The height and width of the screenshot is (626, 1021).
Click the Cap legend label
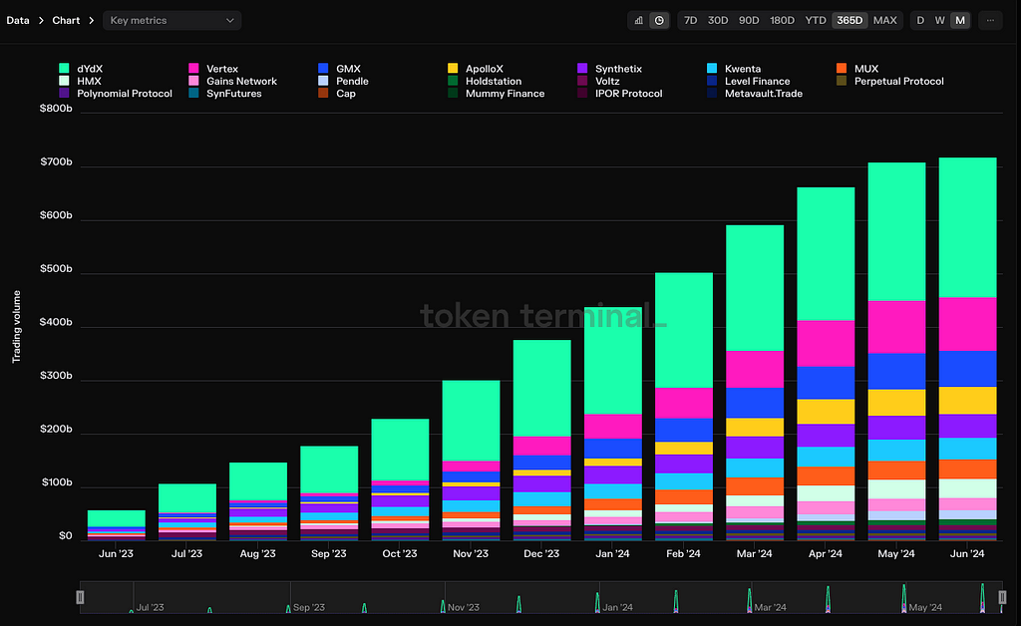click(x=346, y=93)
